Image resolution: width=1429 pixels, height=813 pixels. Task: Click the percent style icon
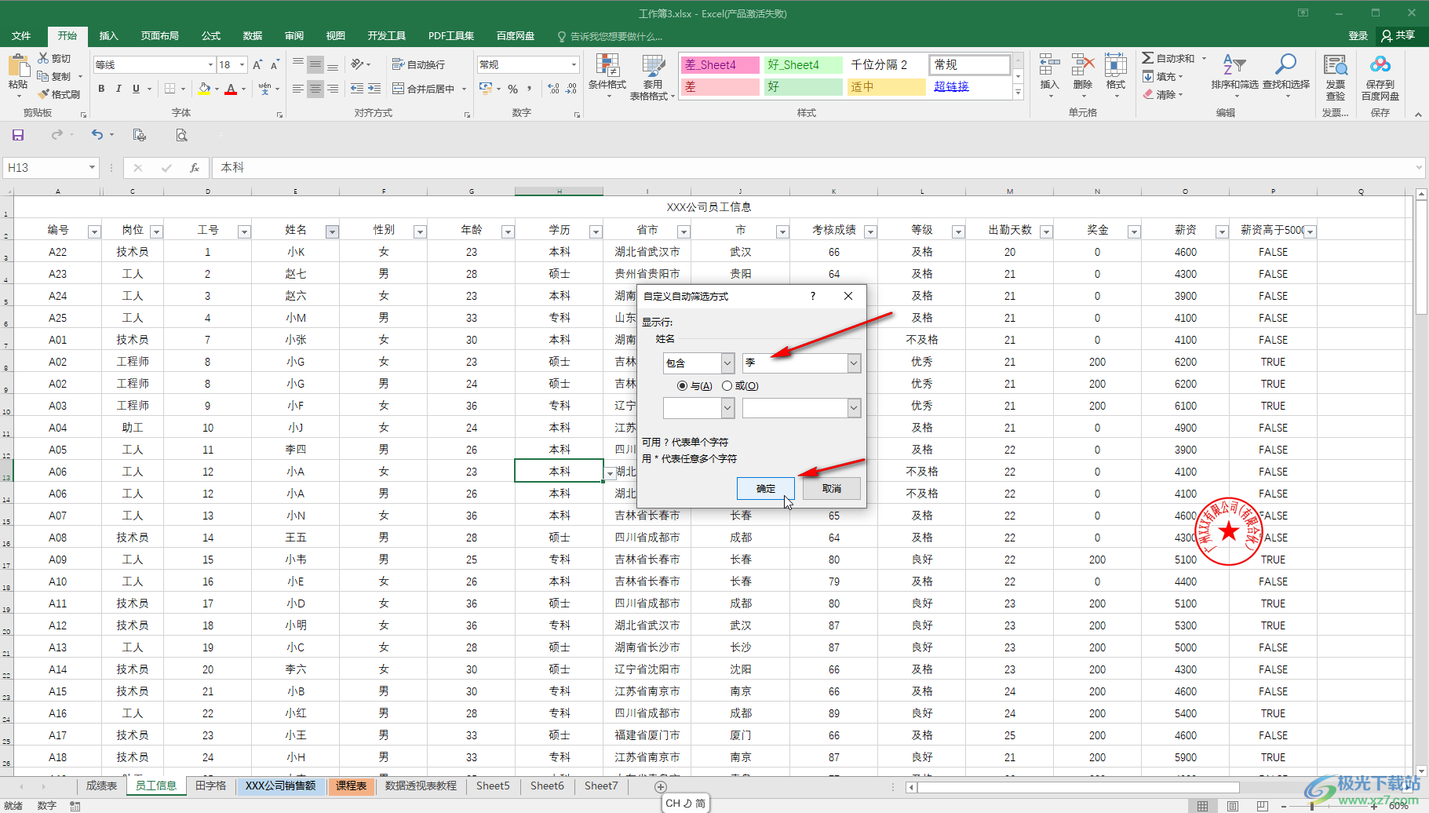[x=512, y=89]
